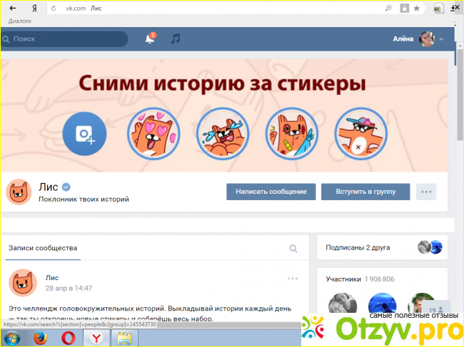The image size is (464, 347).
Task: Click second blue member avatar
Action: 382,304
